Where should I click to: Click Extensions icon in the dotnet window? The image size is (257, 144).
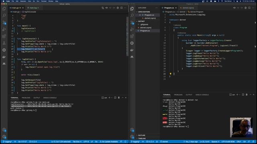pos(132,36)
